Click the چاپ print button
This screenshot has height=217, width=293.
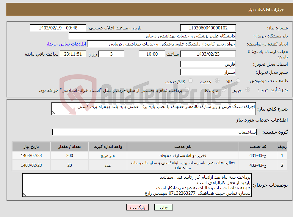point(164,207)
